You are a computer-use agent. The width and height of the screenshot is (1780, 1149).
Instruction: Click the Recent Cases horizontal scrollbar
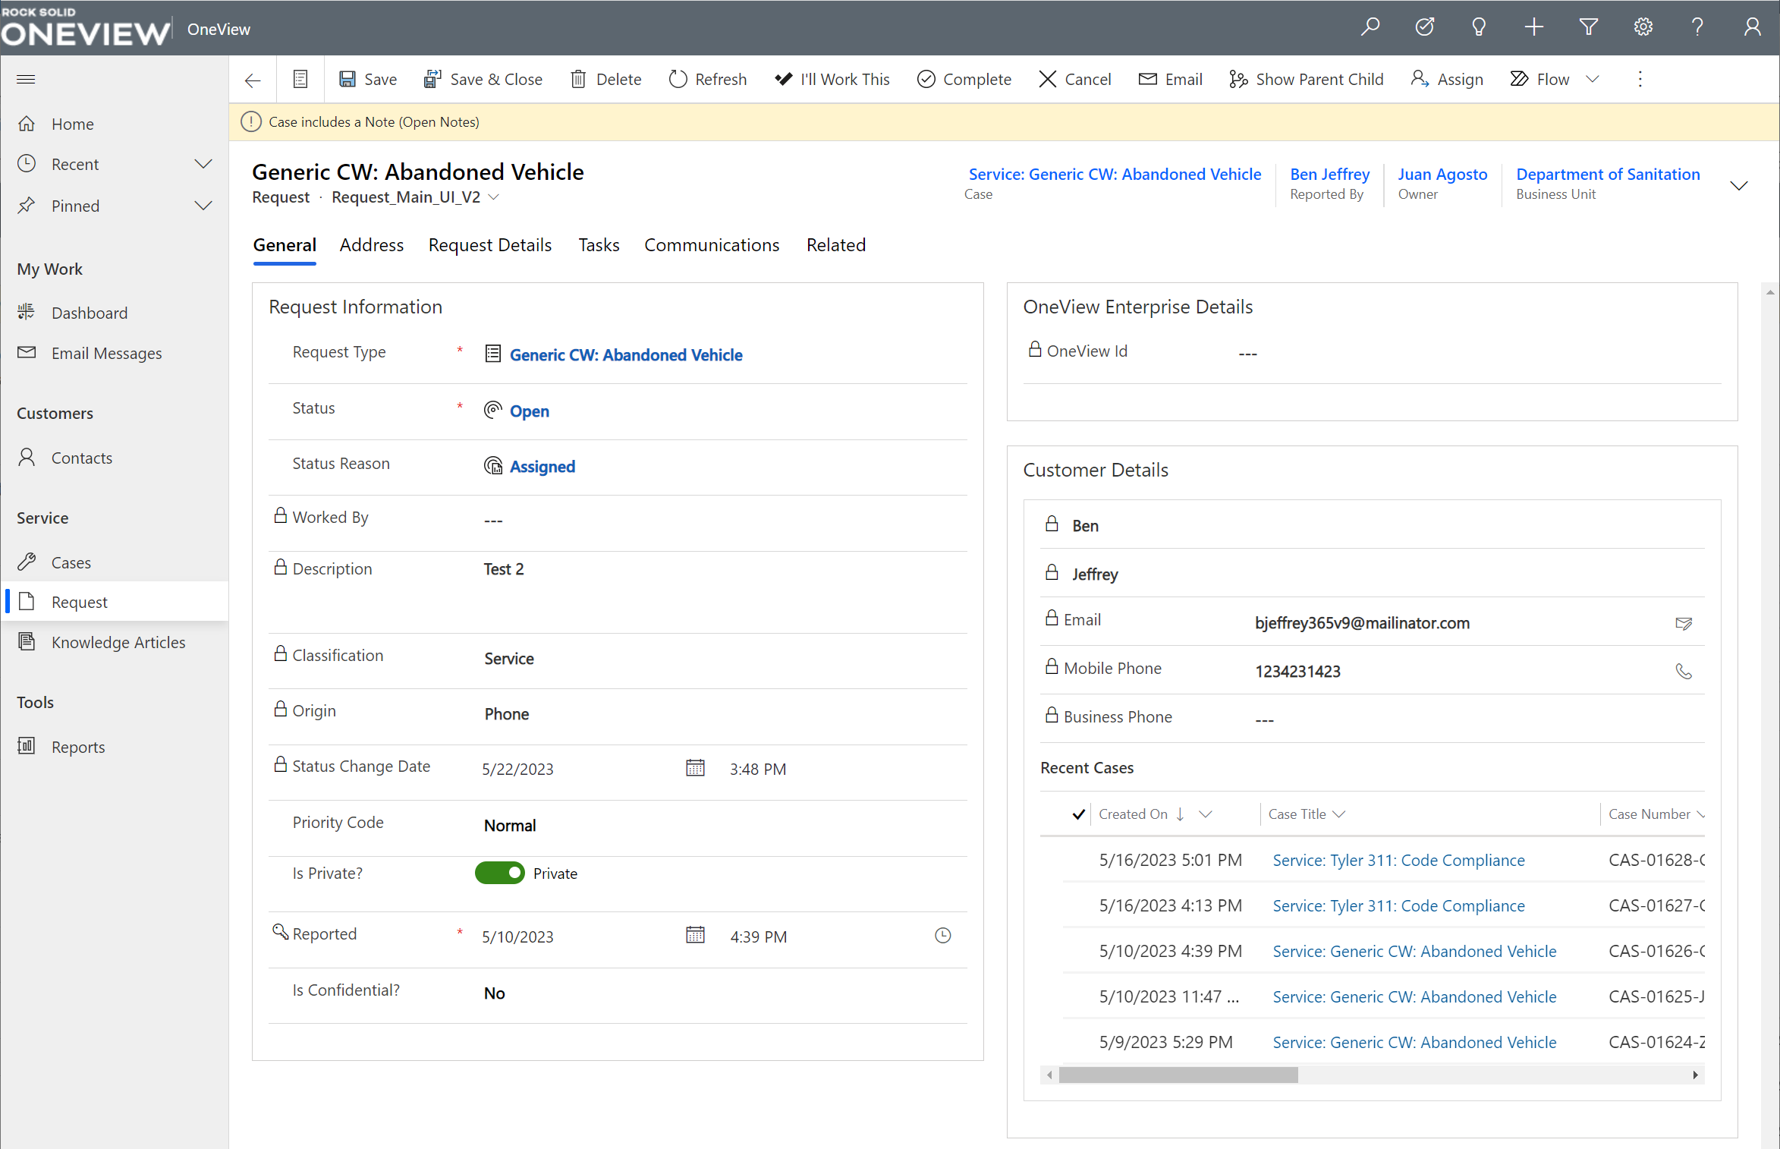click(1178, 1075)
